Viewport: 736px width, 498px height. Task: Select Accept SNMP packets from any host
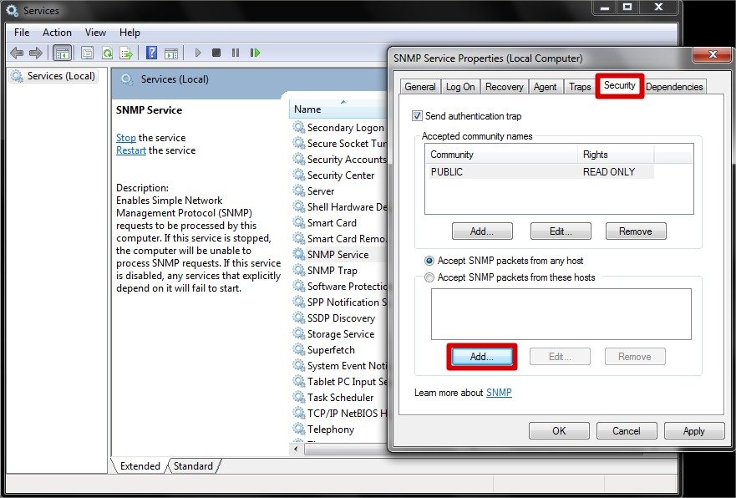430,261
